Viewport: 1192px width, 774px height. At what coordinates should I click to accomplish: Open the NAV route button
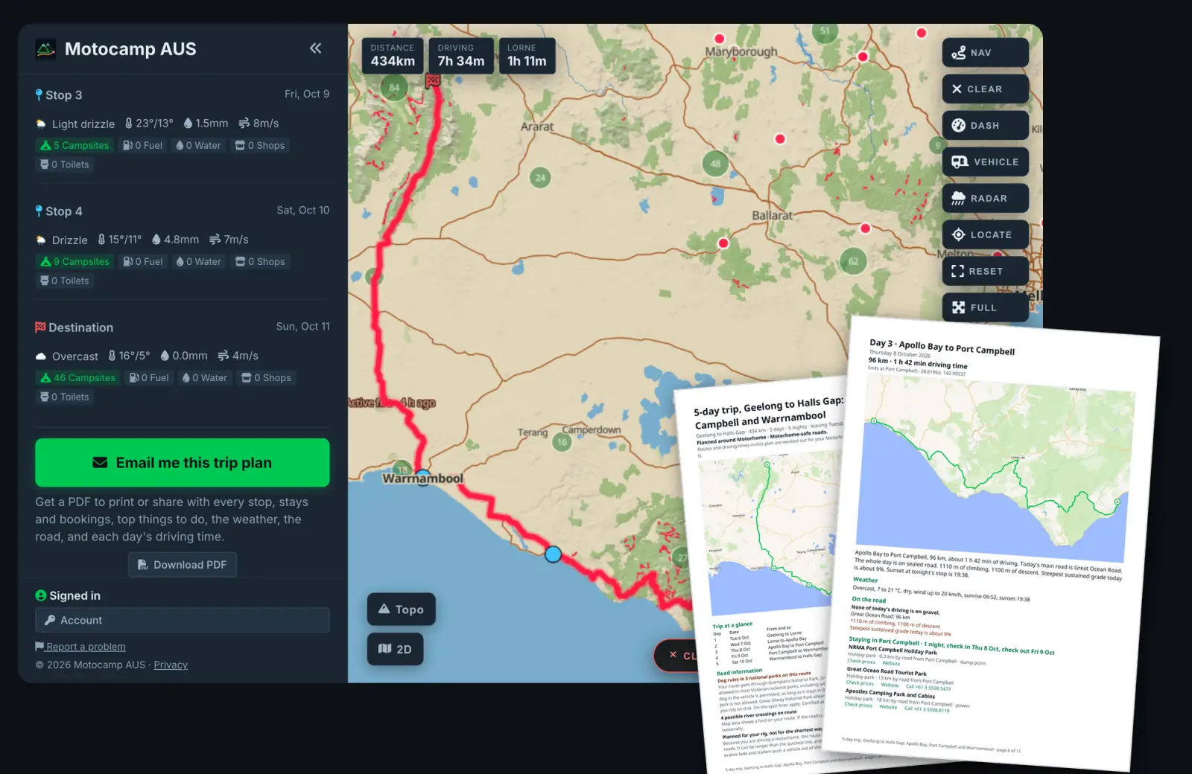pyautogui.click(x=985, y=53)
